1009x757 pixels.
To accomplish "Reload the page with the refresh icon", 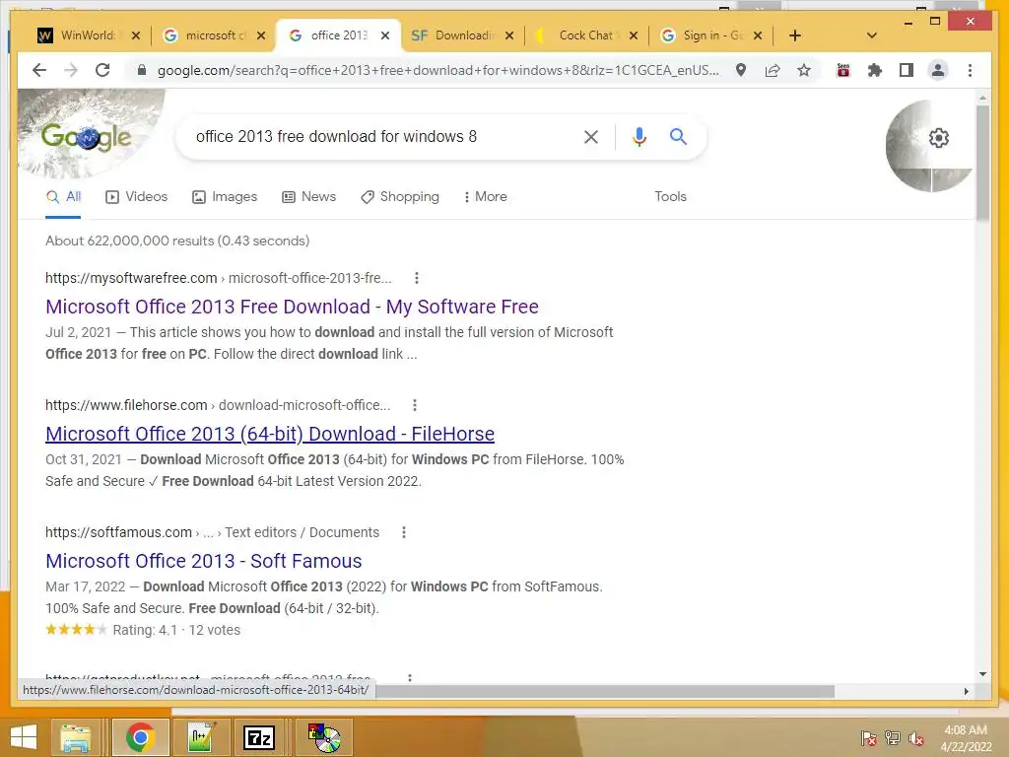I will coord(102,70).
